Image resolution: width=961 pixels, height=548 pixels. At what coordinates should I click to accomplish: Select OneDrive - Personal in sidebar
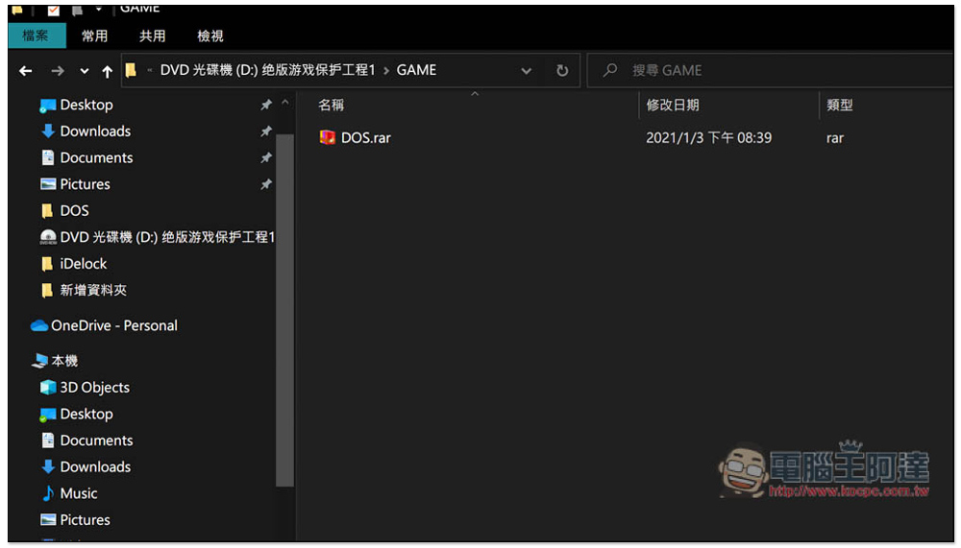click(x=114, y=325)
